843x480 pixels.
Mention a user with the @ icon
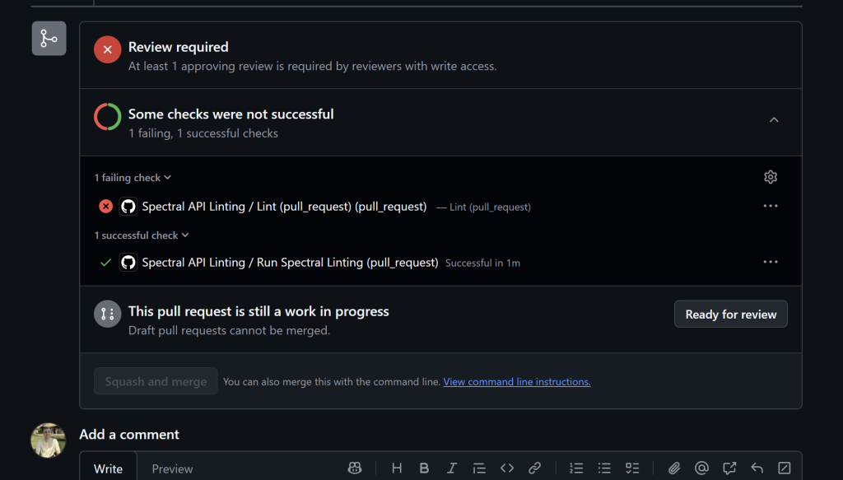point(701,468)
